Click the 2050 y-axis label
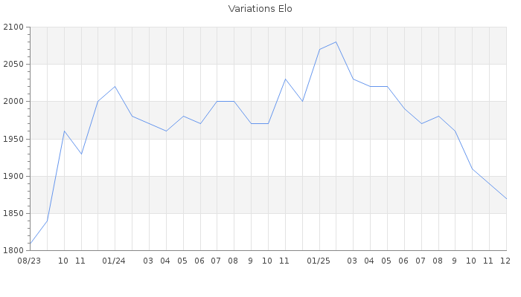This screenshot has width=521, height=297. click(14, 65)
